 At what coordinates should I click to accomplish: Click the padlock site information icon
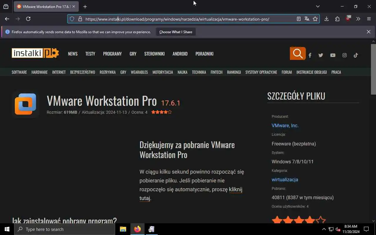point(80,19)
